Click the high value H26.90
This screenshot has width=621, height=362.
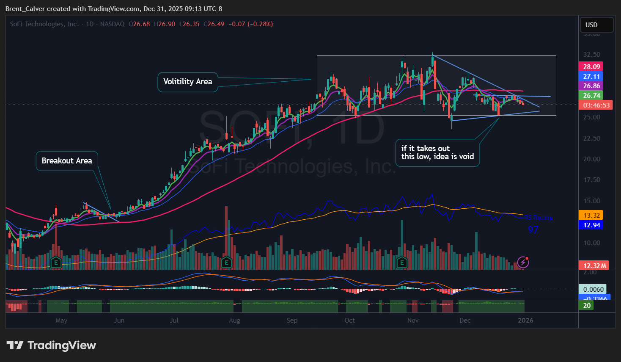point(165,24)
